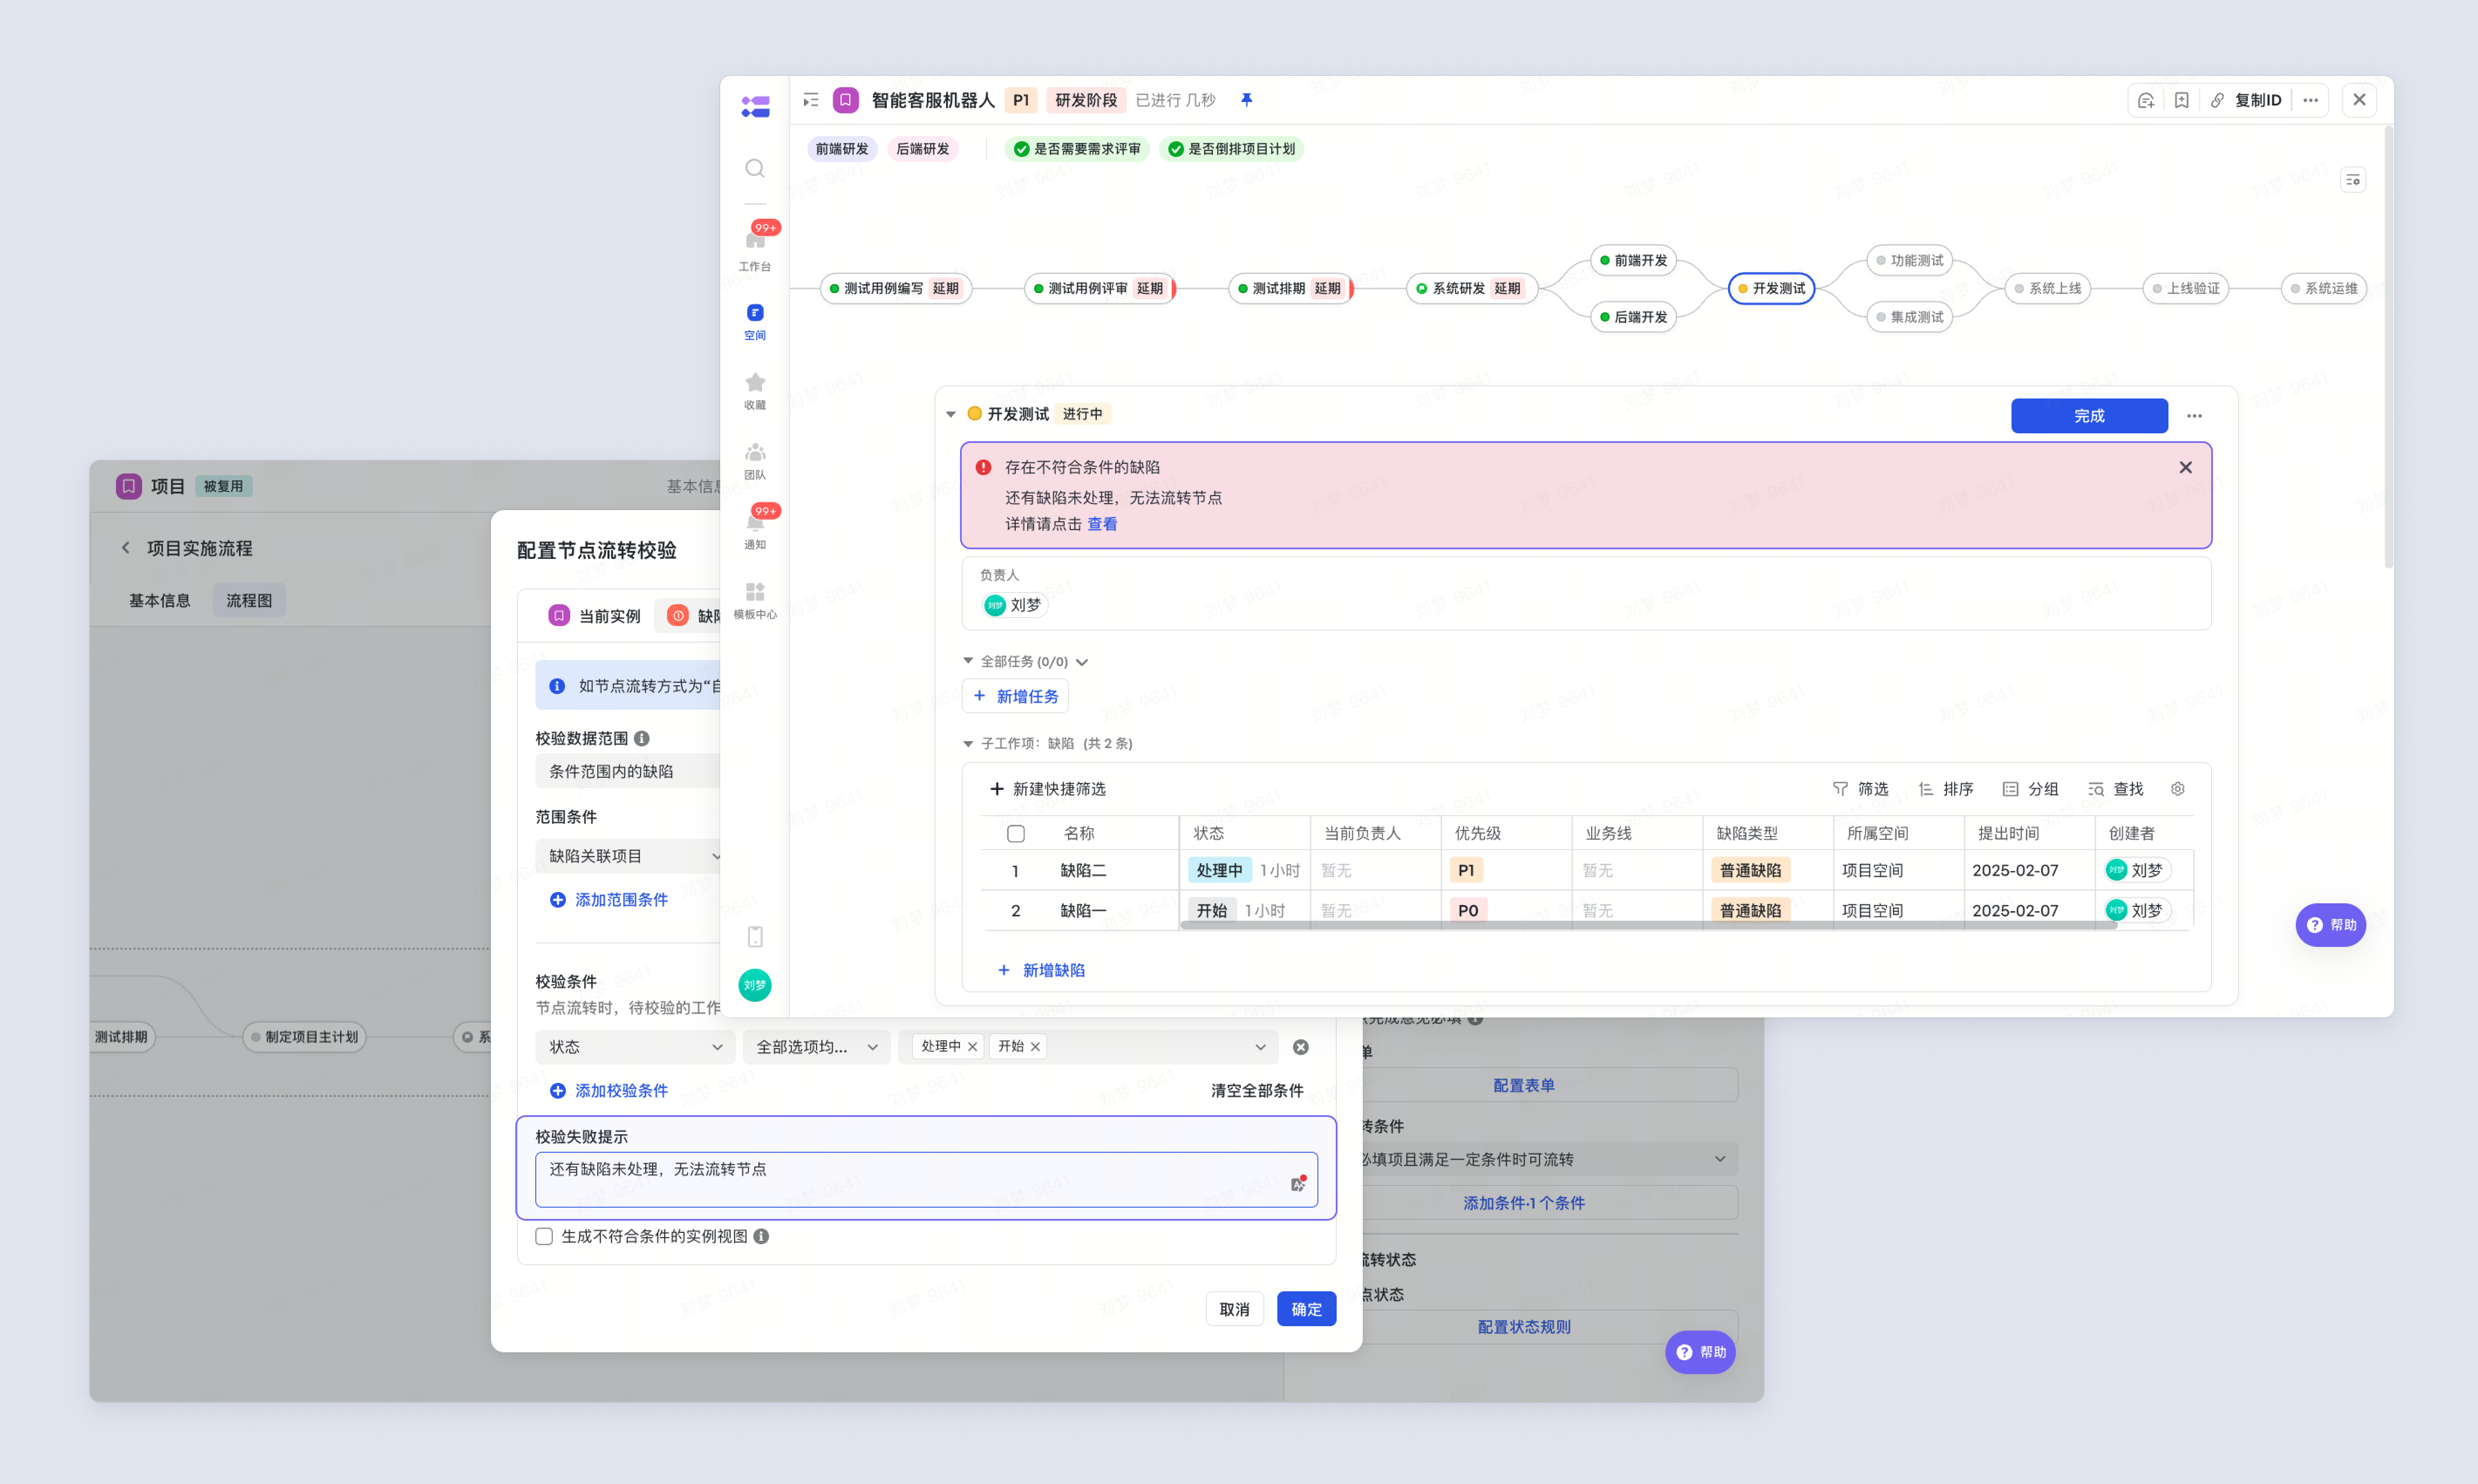This screenshot has width=2478, height=1484.
Task: Click the edit icon in 校验失败提示 field
Action: [x=1298, y=1184]
